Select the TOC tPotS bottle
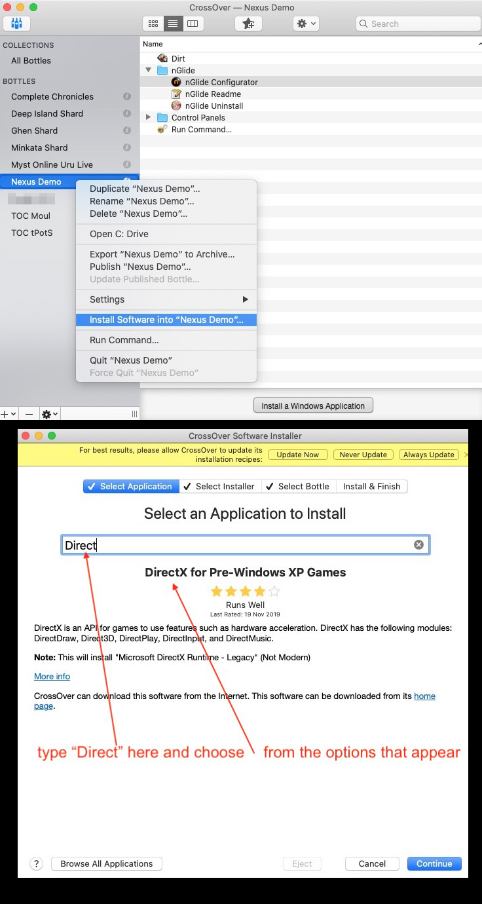 point(32,233)
